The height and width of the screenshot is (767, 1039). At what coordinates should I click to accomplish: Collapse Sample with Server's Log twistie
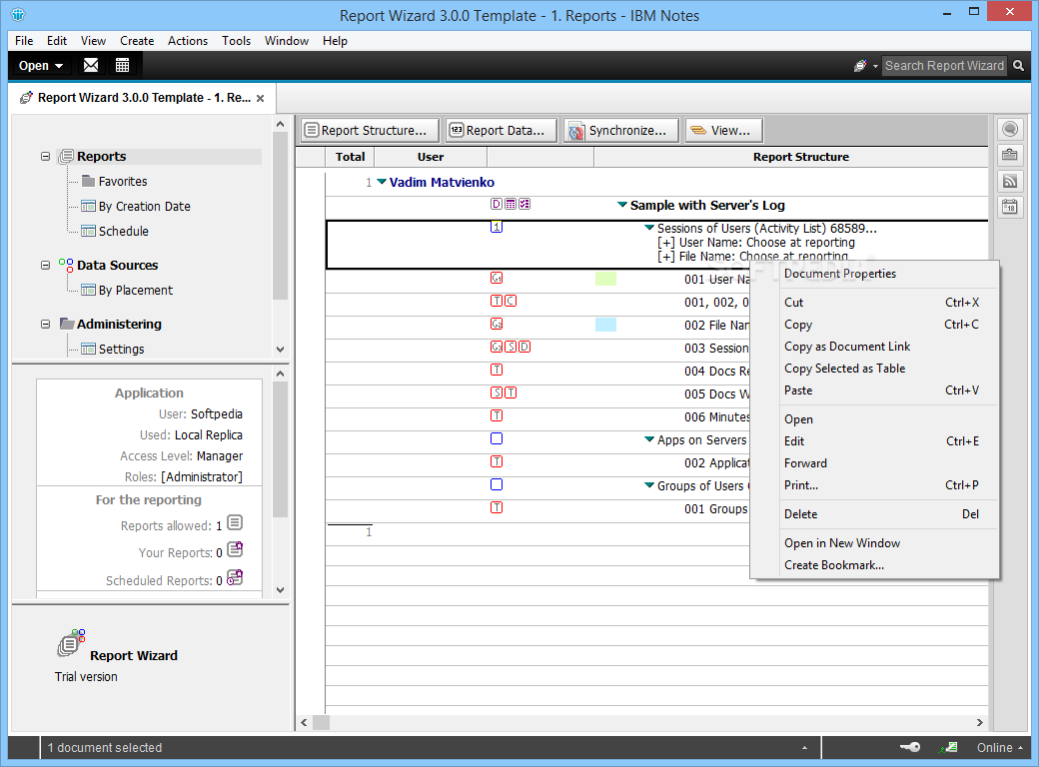(x=622, y=205)
